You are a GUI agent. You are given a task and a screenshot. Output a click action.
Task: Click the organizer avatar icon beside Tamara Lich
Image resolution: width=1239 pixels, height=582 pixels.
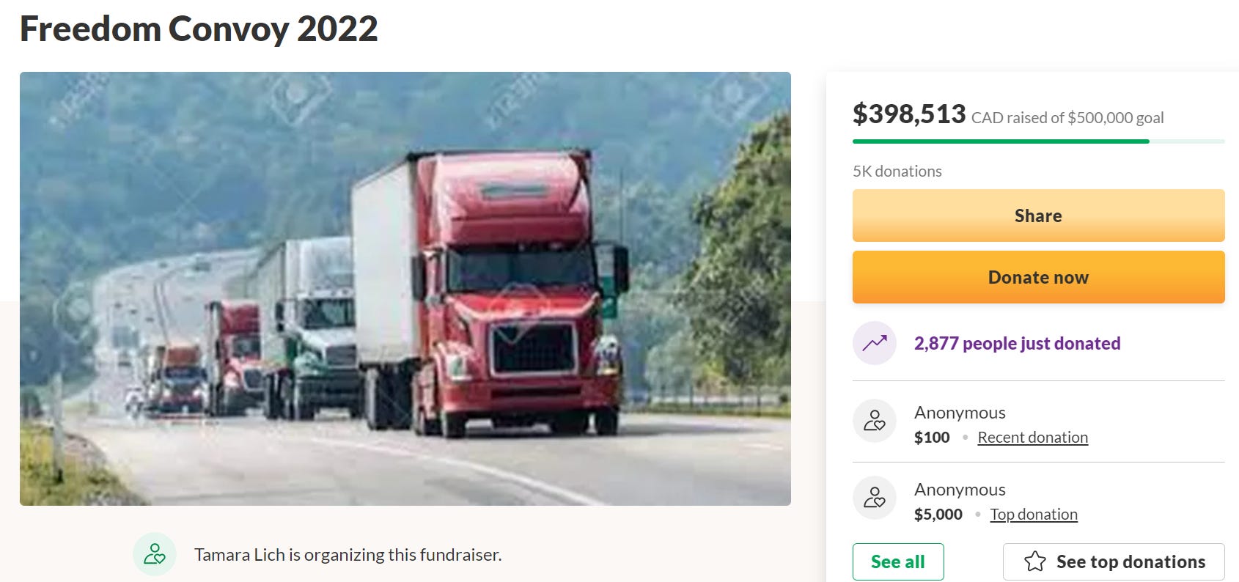(x=154, y=554)
